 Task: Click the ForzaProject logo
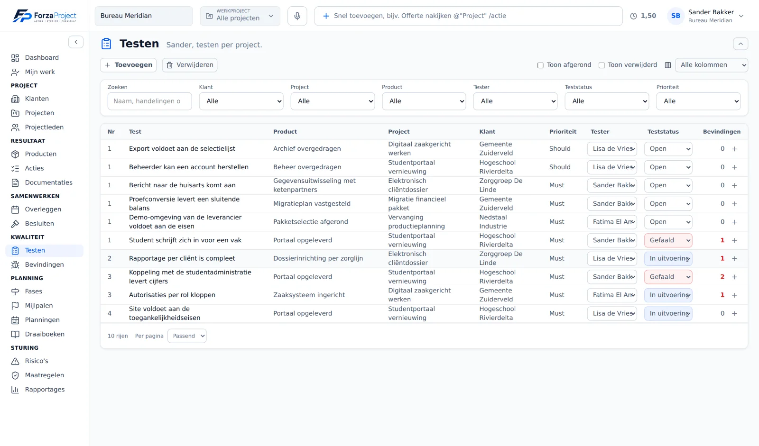point(45,16)
